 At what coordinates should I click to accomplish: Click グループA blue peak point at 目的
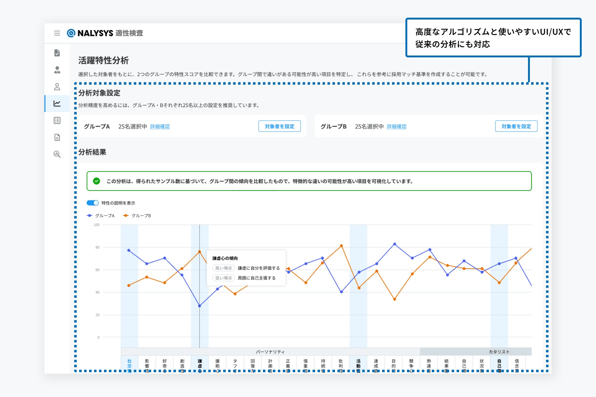[x=395, y=244]
